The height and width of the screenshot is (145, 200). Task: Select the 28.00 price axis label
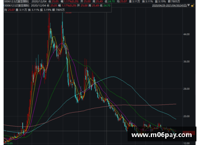point(186,89)
